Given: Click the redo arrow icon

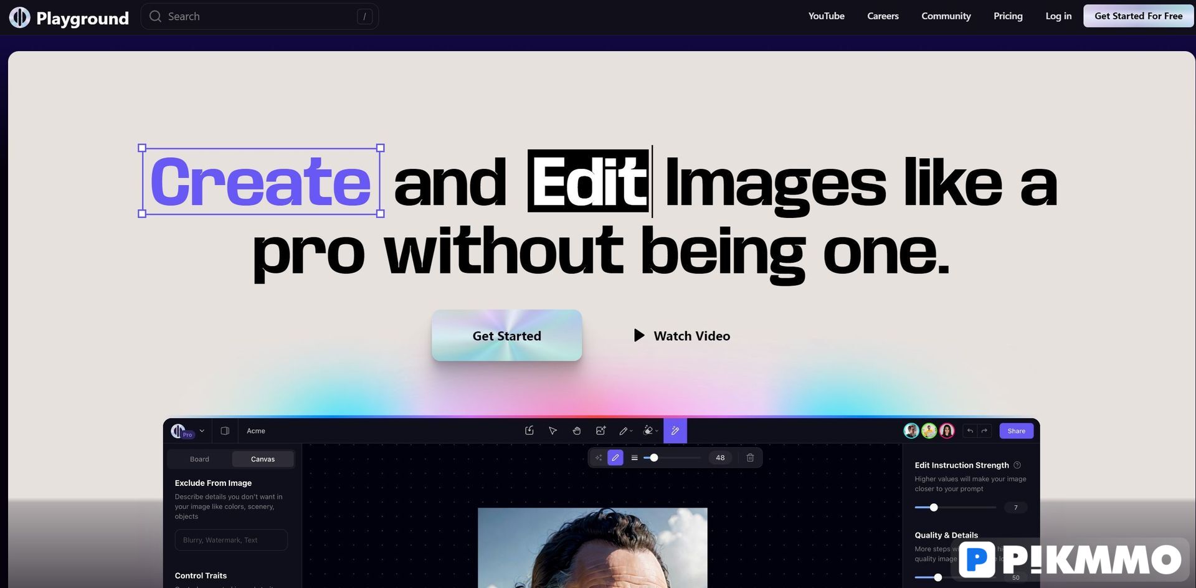Looking at the screenshot, I should (x=984, y=430).
